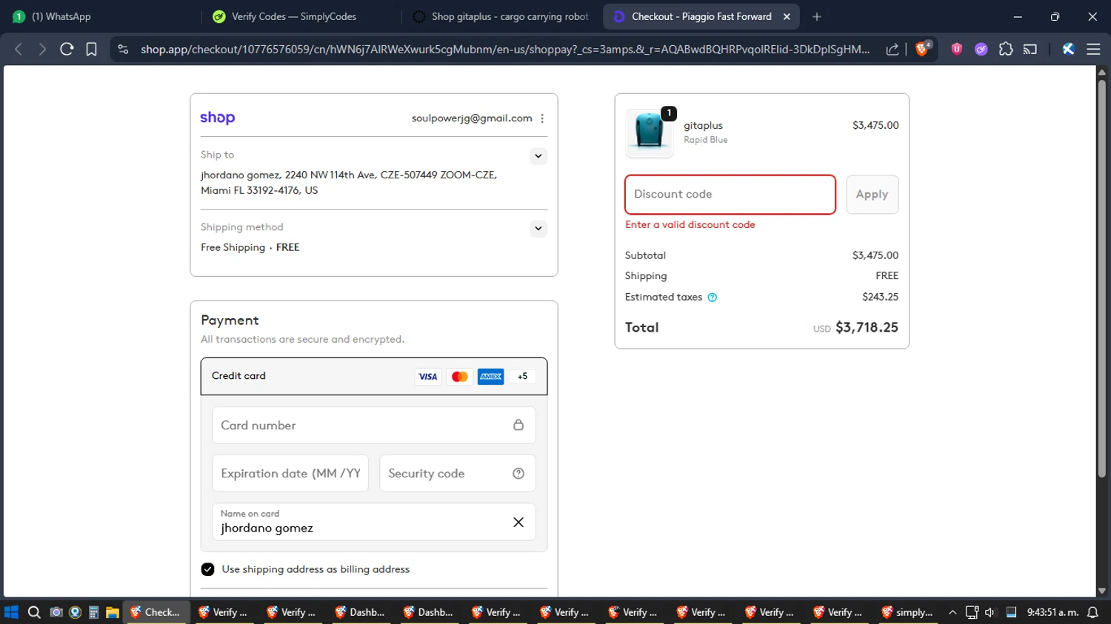Image resolution: width=1111 pixels, height=624 pixels.
Task: Click the Apply discount button
Action: (x=872, y=195)
